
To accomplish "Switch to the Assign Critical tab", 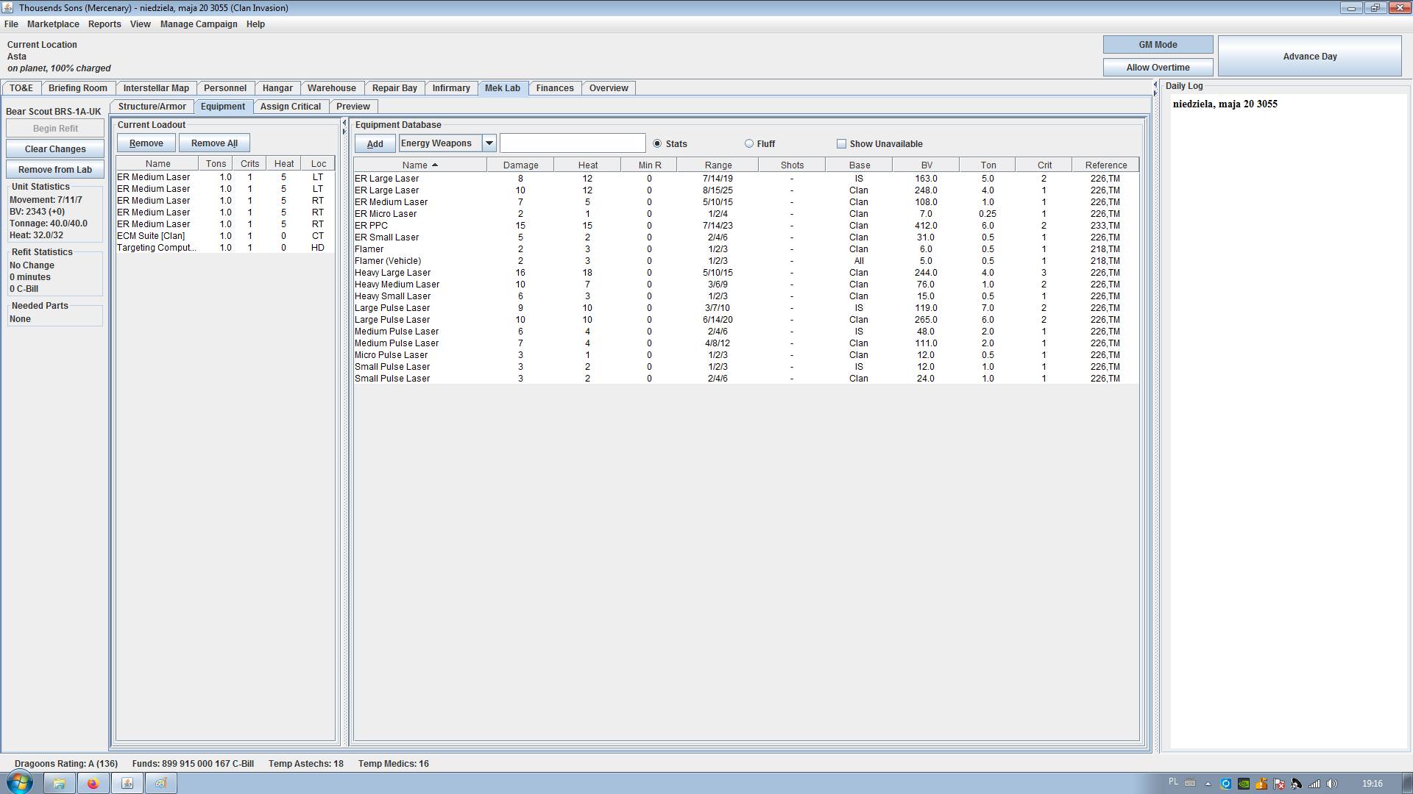I will point(290,107).
